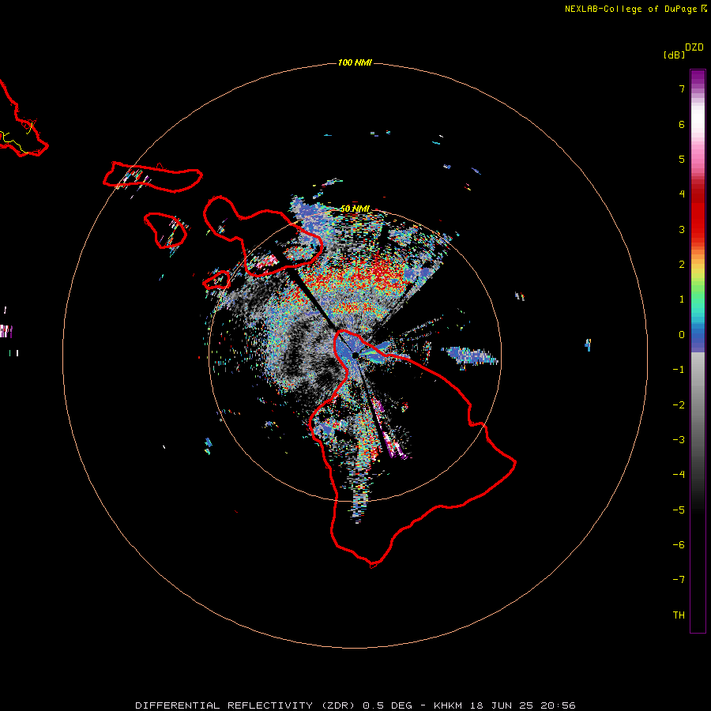The image size is (711, 711).
Task: Click the scale value -7
Action: tap(679, 580)
